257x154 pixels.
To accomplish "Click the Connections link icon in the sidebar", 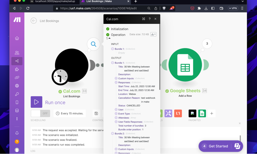I will coord(17,78).
